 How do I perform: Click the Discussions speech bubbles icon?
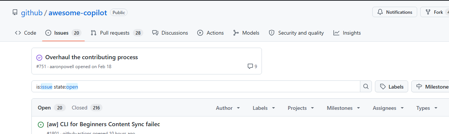coord(155,33)
